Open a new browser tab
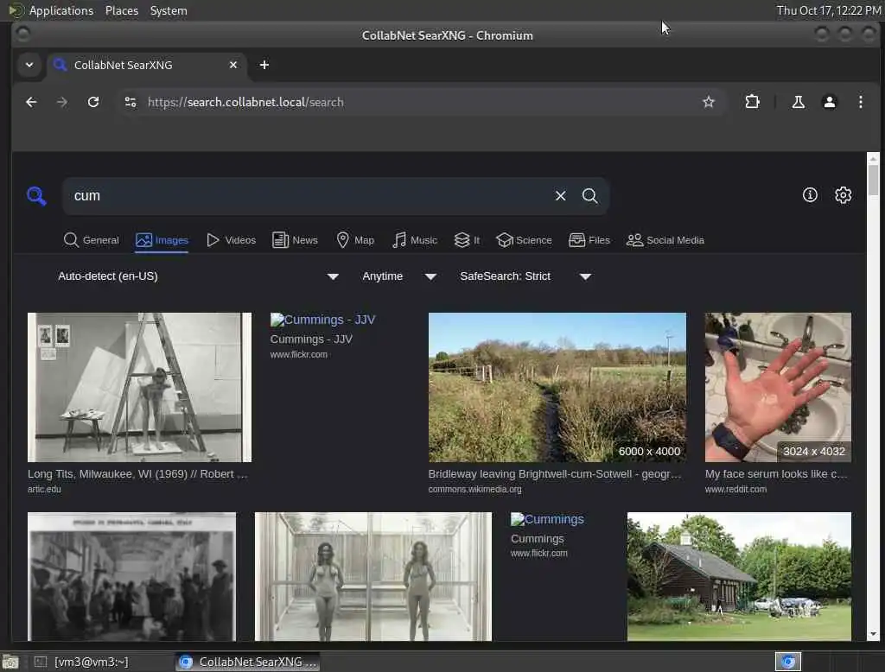 pos(264,65)
